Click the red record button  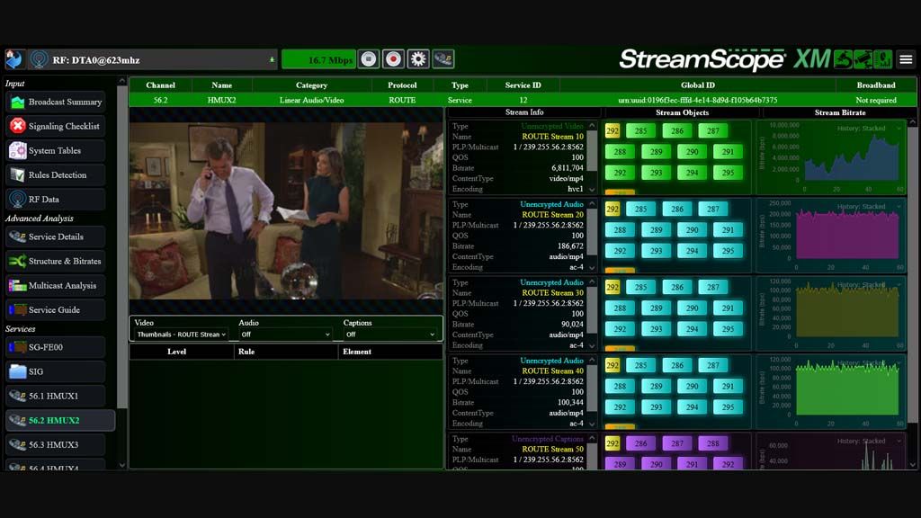pyautogui.click(x=393, y=59)
